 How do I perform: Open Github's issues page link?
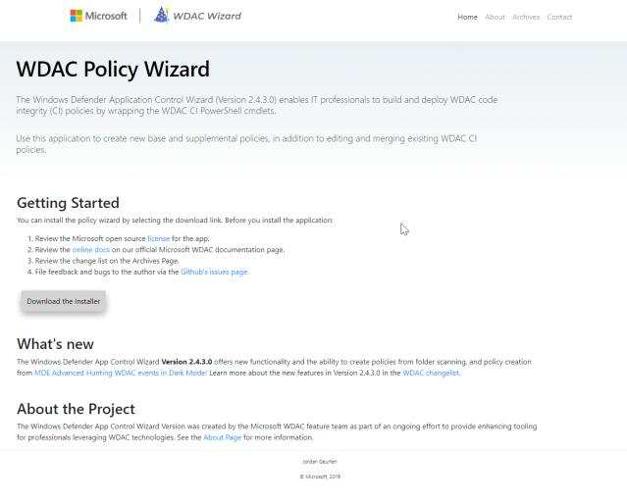tap(214, 272)
